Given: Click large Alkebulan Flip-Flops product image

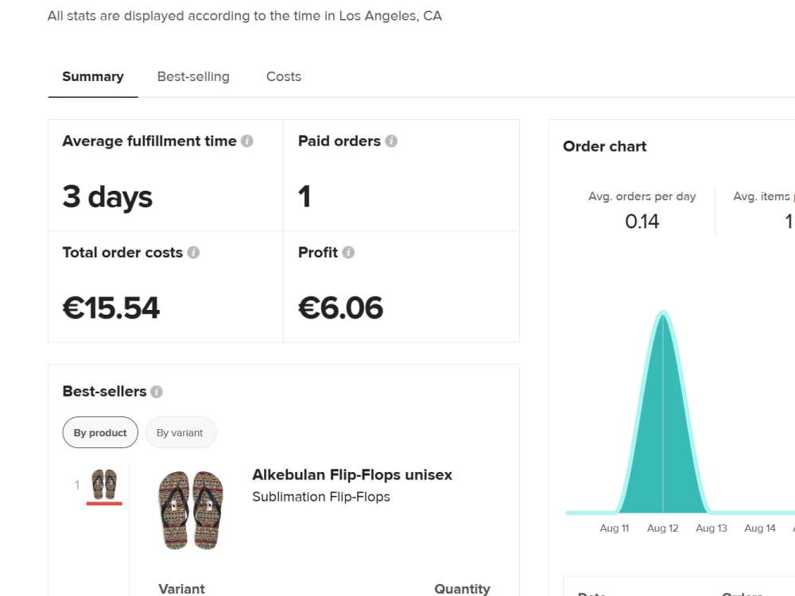Looking at the screenshot, I should (x=191, y=510).
